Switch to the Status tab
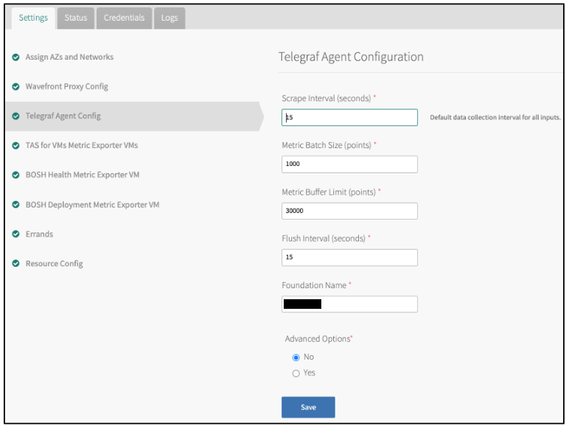Screen dimensions: 566x426 (75, 18)
